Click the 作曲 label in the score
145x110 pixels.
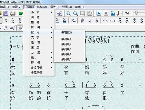click(x=136, y=46)
